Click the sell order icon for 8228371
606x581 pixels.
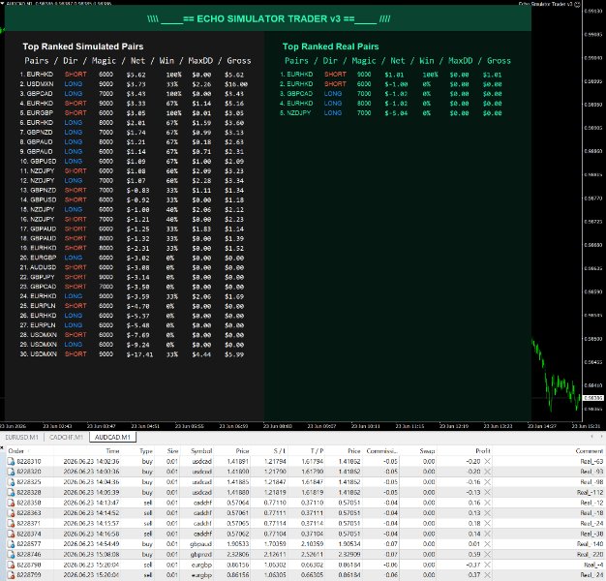11,524
